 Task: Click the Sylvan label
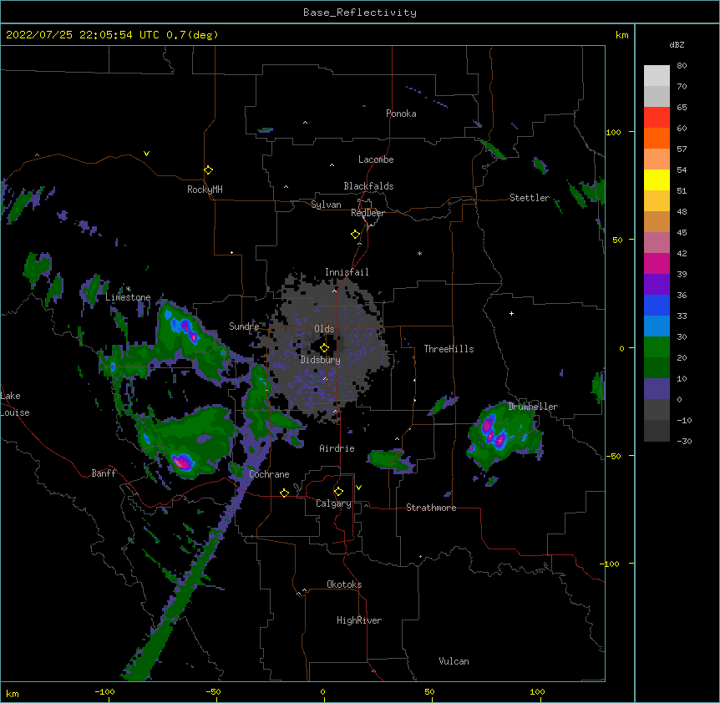tap(326, 205)
